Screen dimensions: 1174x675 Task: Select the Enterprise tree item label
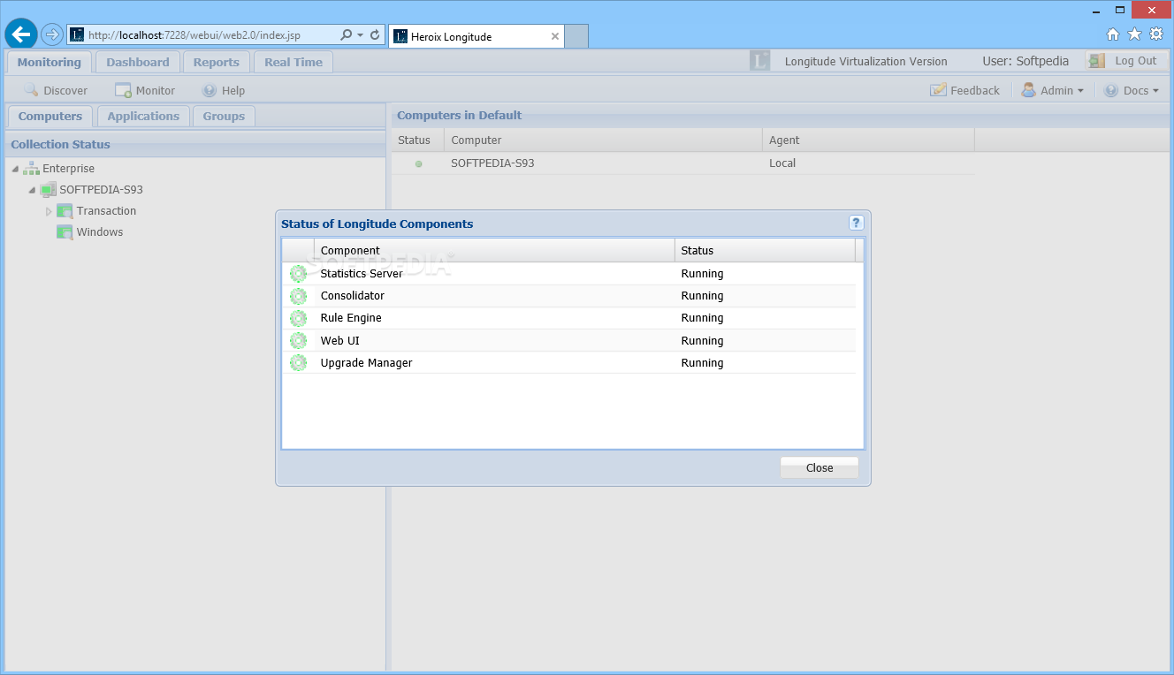click(69, 168)
